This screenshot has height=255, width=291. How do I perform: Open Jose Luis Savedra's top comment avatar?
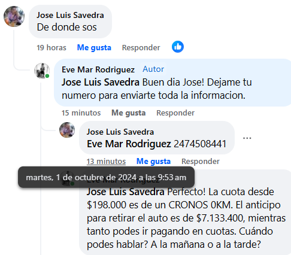click(14, 16)
